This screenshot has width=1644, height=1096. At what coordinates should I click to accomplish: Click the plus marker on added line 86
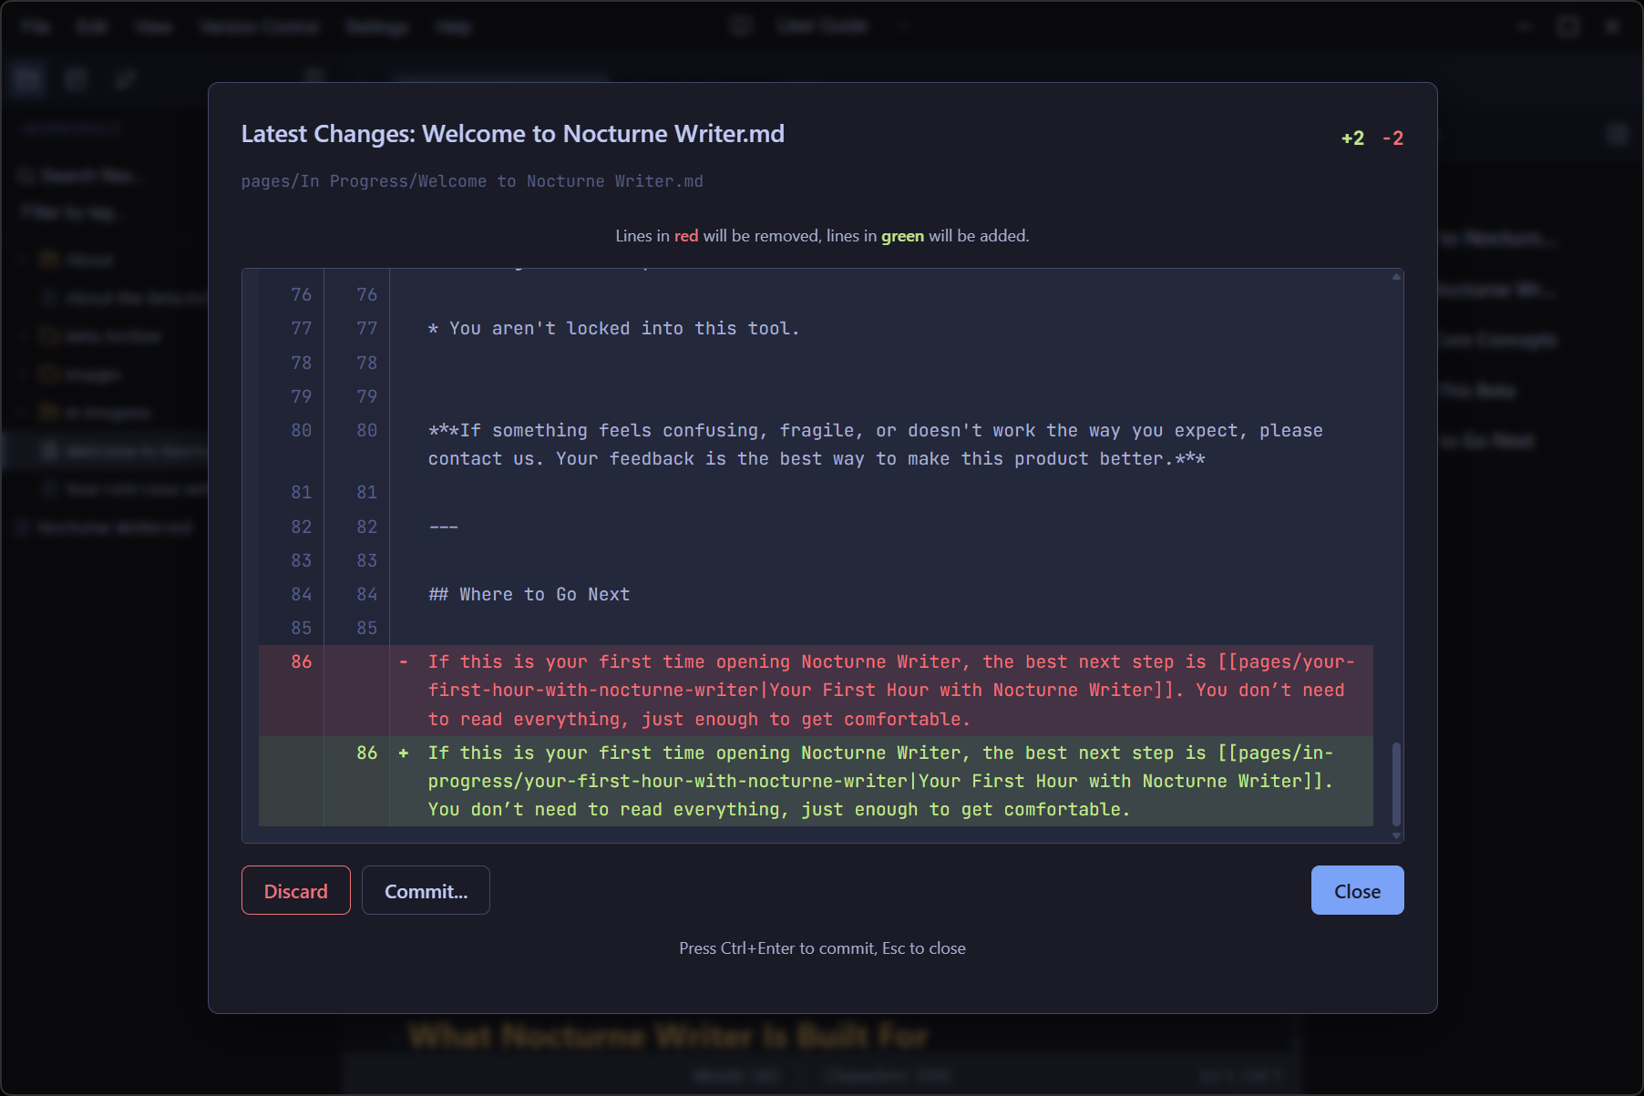[403, 753]
